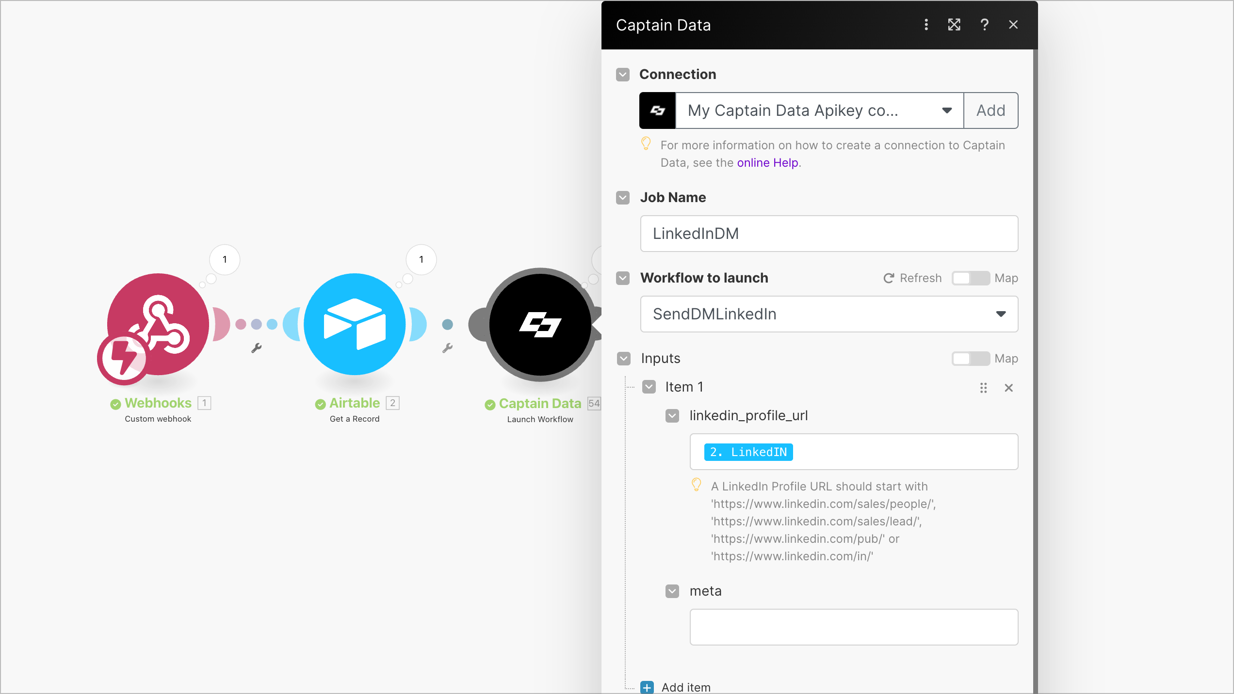The image size is (1234, 694).
Task: Click the Webhooks module label
Action: (x=158, y=403)
